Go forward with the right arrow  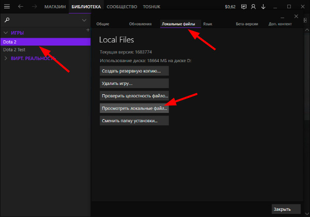[x=34, y=7]
